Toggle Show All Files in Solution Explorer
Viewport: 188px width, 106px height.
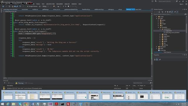(172, 12)
